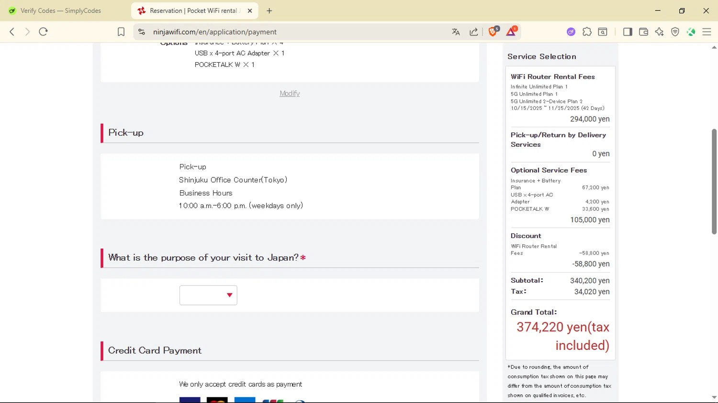Viewport: 718px width, 403px height.
Task: Open a new tab
Action: coord(269,11)
